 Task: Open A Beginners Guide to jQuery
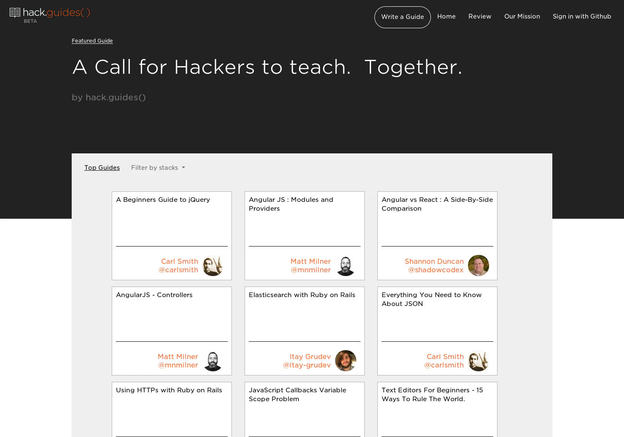point(163,200)
